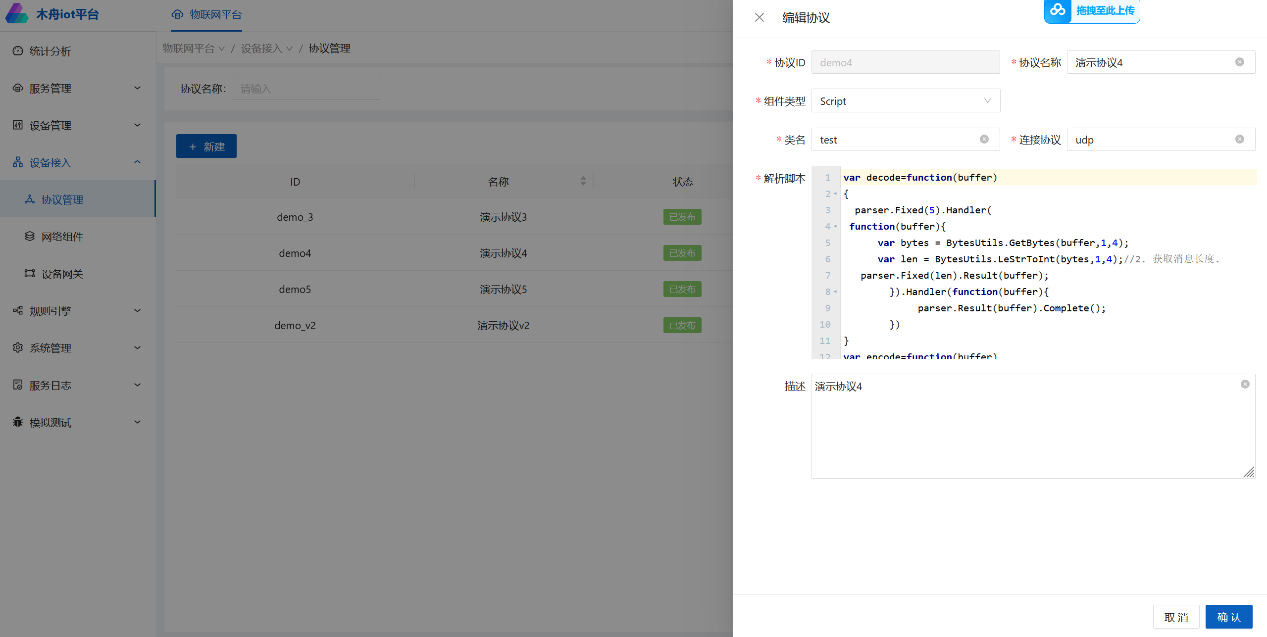Switch to the 物联网平台 top tab

207,15
